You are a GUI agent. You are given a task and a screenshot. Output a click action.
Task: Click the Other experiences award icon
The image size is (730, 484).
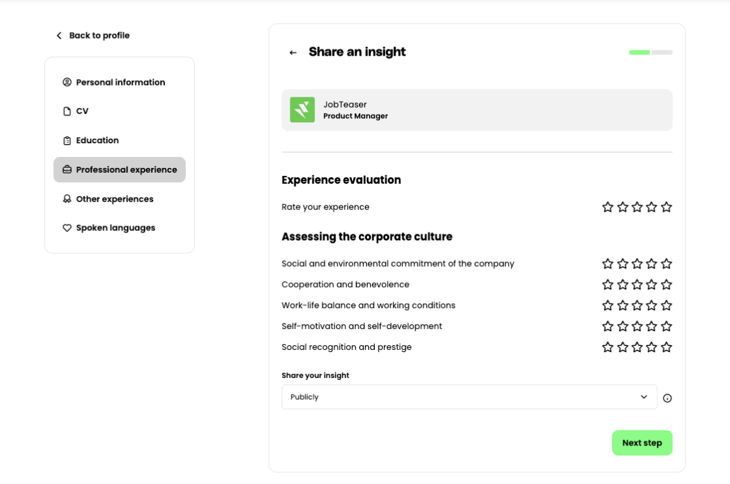(x=67, y=199)
